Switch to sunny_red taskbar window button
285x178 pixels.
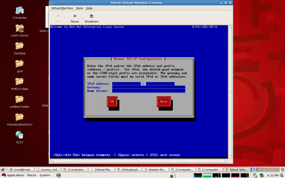[48, 170]
